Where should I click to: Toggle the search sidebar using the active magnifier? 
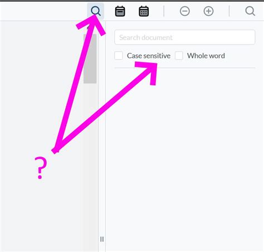point(96,11)
